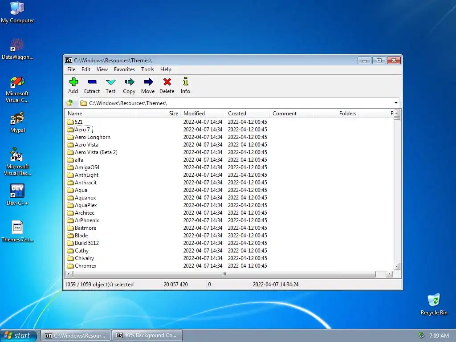The width and height of the screenshot is (456, 342).
Task: Click the vertical scrollbar up arrow
Action: (397, 113)
